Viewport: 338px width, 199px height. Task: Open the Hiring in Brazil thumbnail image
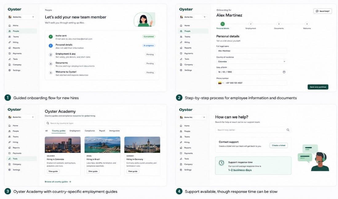click(x=102, y=144)
